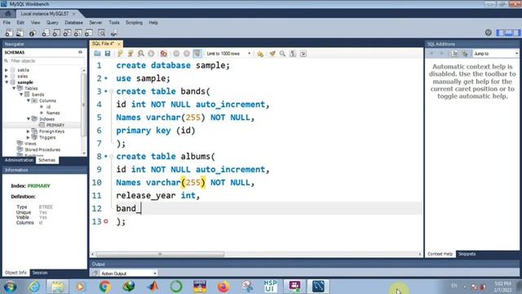Run explain plan for current statement
This screenshot has height=294, width=522.
point(141,54)
